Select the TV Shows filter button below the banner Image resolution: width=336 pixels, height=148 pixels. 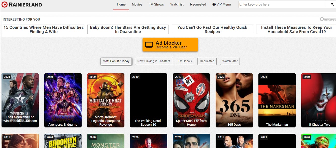(185, 61)
